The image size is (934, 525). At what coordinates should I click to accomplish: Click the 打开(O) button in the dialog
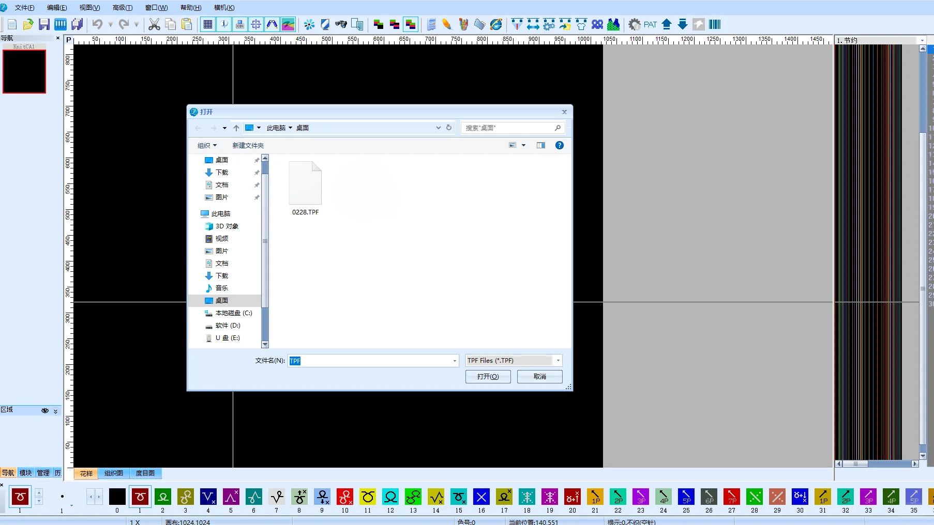coord(488,377)
